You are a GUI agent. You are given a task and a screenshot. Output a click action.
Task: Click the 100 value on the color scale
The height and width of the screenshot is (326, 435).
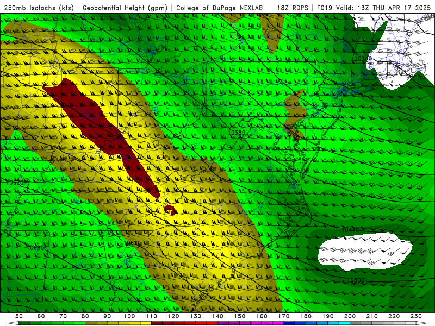coord(129,316)
